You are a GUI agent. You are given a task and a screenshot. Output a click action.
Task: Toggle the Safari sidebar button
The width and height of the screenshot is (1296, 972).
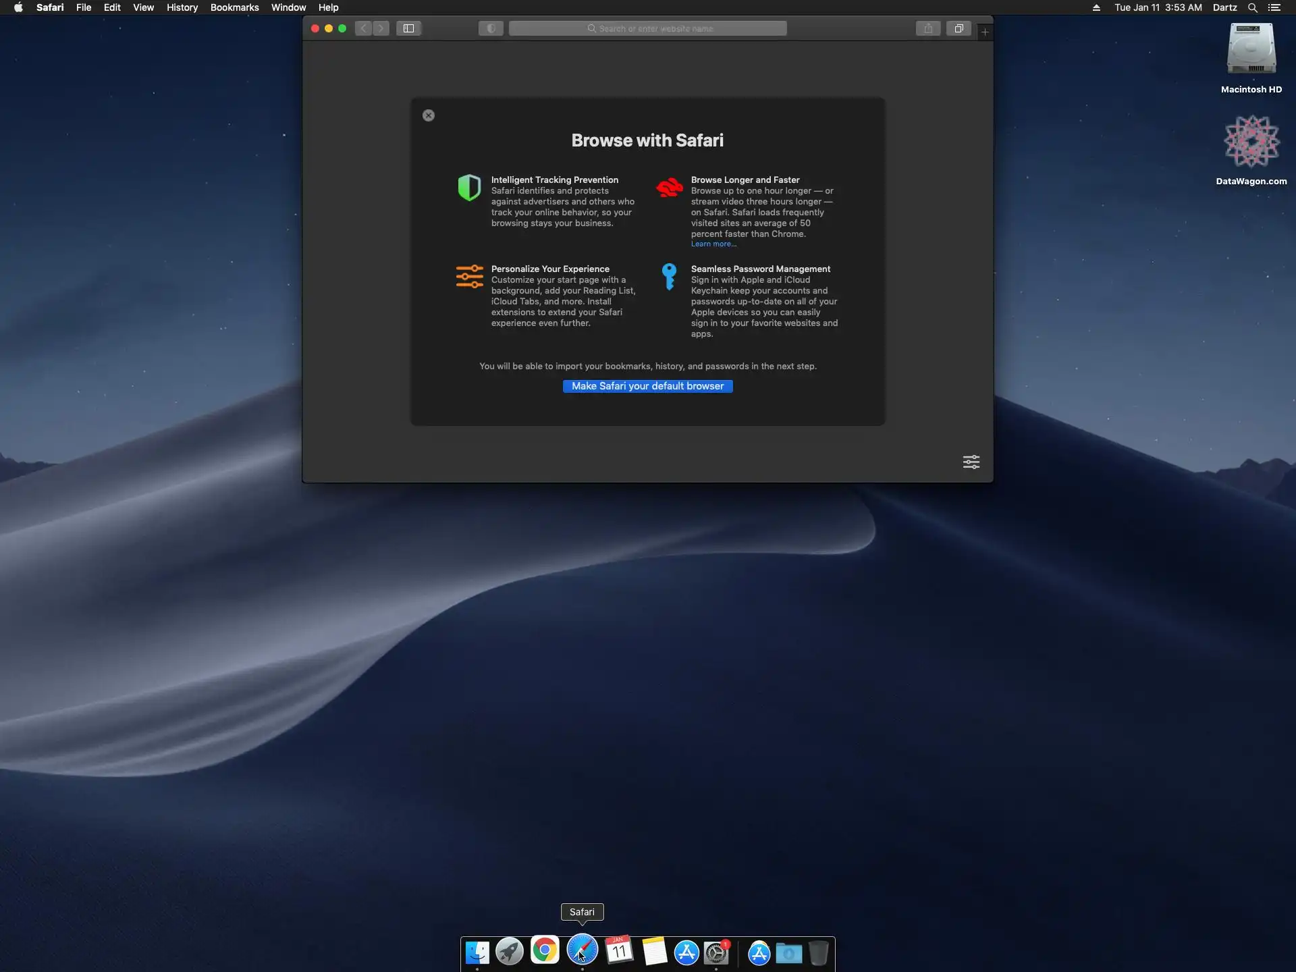coord(408,28)
